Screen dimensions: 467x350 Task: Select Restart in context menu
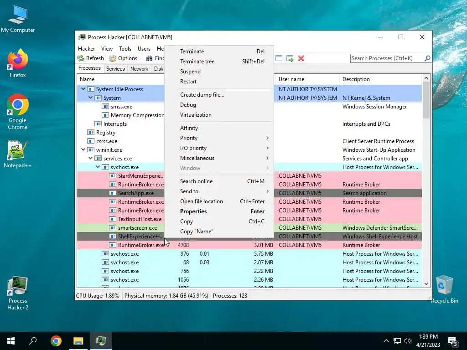coord(219,82)
